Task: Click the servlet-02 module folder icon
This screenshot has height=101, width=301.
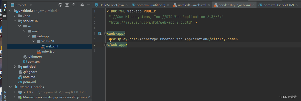Action: point(20,21)
